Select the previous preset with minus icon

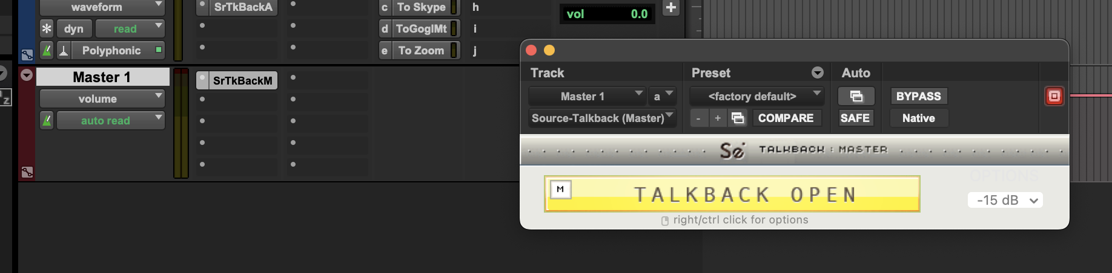698,118
